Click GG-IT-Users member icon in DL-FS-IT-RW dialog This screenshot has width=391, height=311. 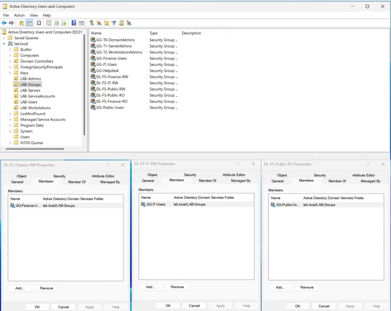point(143,204)
